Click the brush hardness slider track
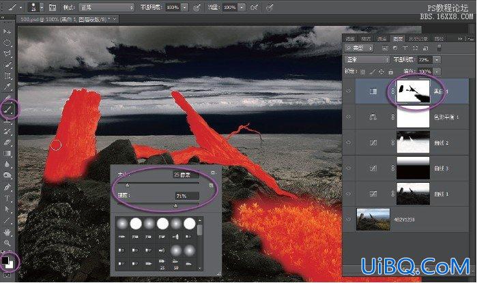The height and width of the screenshot is (283, 477). point(158,205)
